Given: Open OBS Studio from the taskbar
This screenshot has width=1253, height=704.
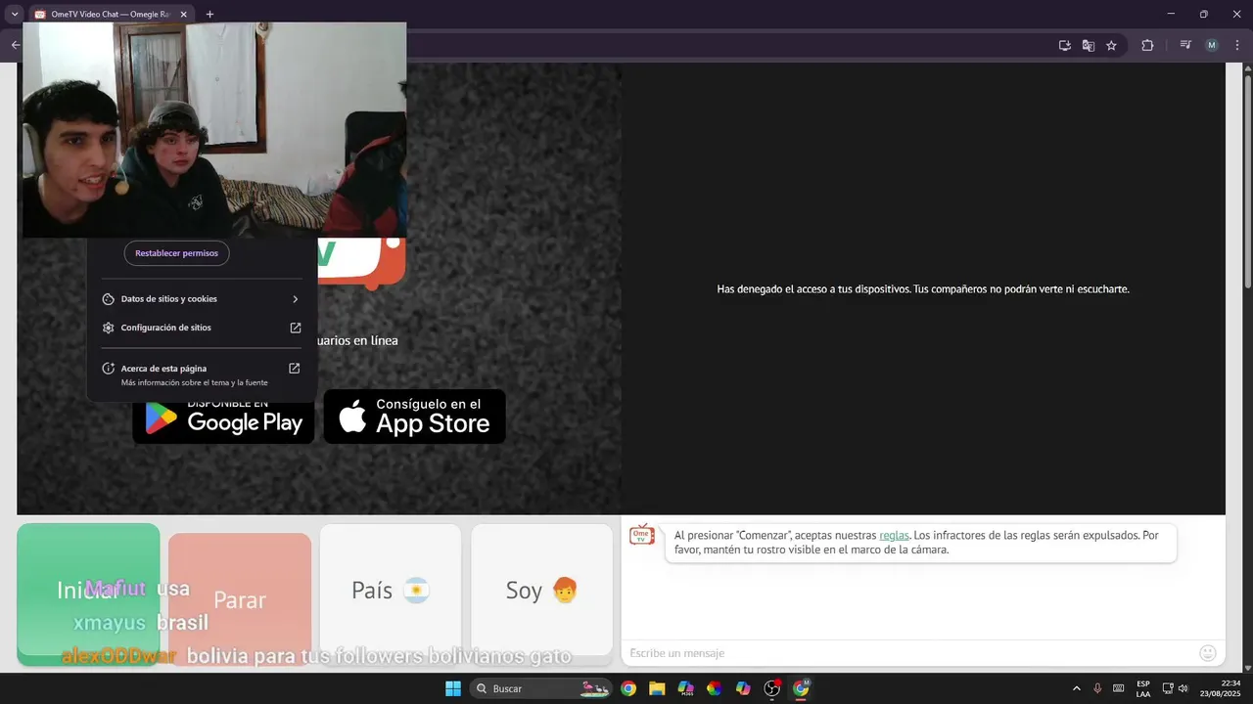Looking at the screenshot, I should pyautogui.click(x=771, y=688).
